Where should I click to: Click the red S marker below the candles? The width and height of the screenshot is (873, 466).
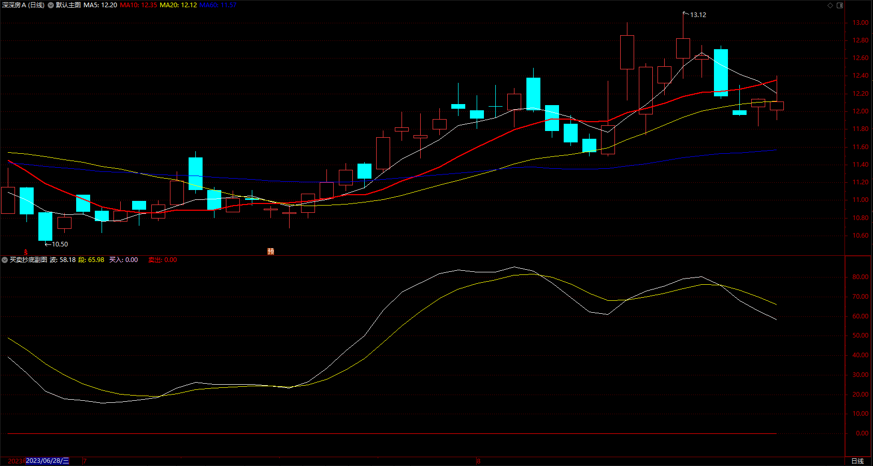click(25, 252)
